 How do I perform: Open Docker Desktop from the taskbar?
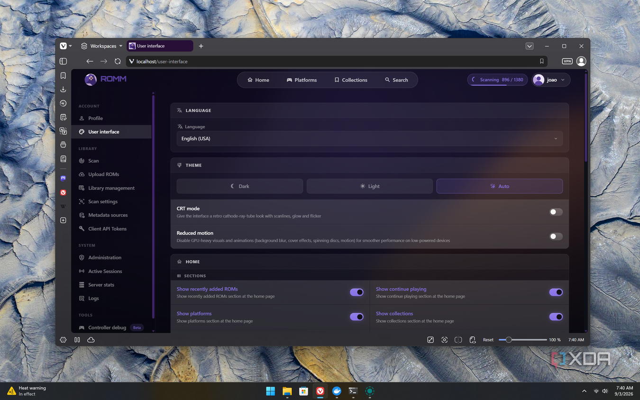pos(337,391)
